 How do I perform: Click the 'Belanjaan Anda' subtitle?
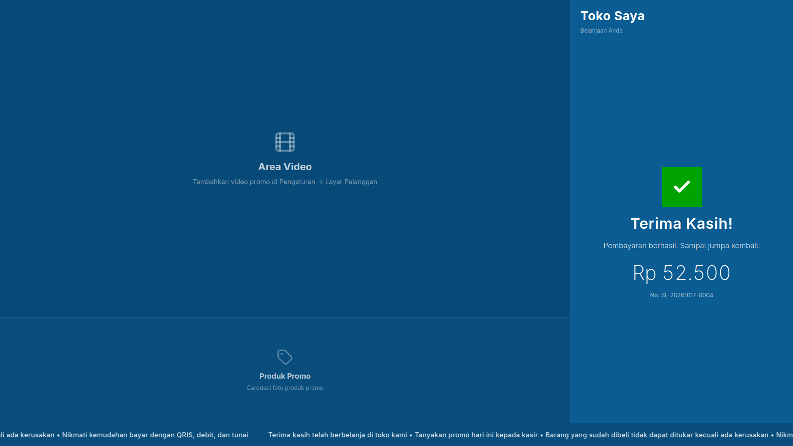click(601, 31)
